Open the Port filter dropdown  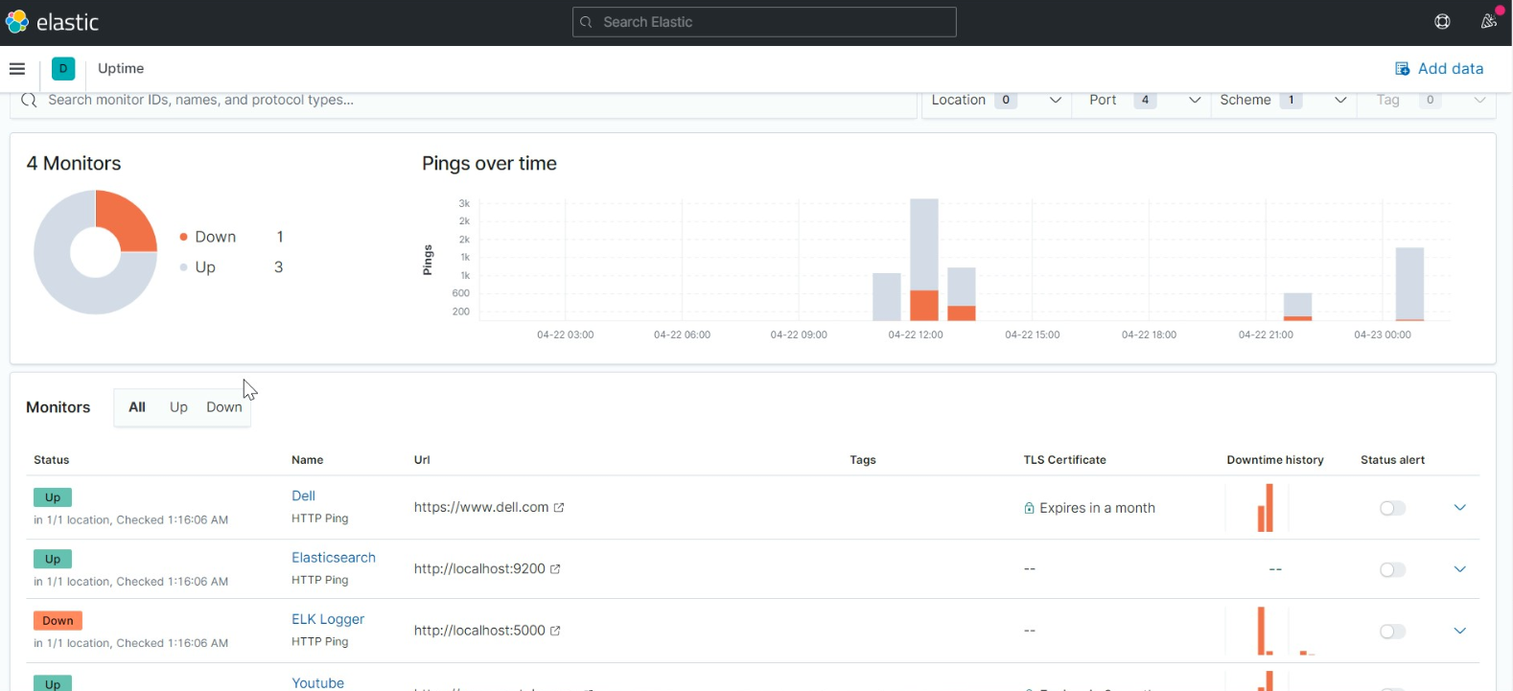(1141, 101)
